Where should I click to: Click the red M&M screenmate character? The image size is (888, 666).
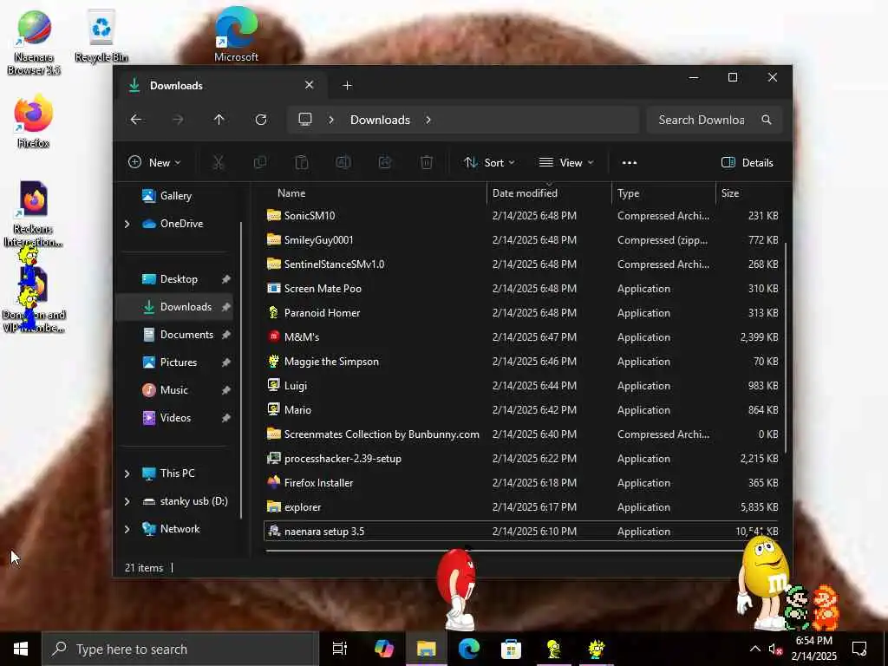(456, 589)
